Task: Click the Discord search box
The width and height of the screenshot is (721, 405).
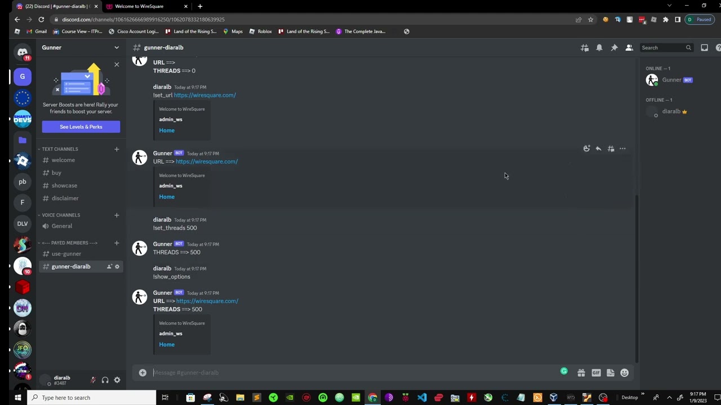Action: (x=666, y=48)
